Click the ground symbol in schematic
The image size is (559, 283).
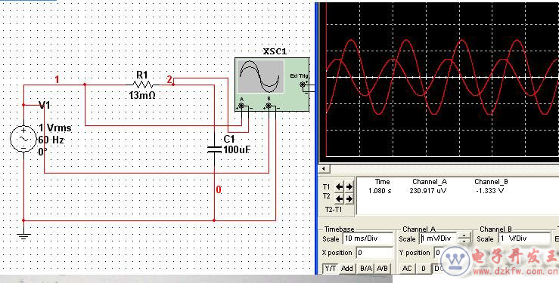tap(23, 235)
